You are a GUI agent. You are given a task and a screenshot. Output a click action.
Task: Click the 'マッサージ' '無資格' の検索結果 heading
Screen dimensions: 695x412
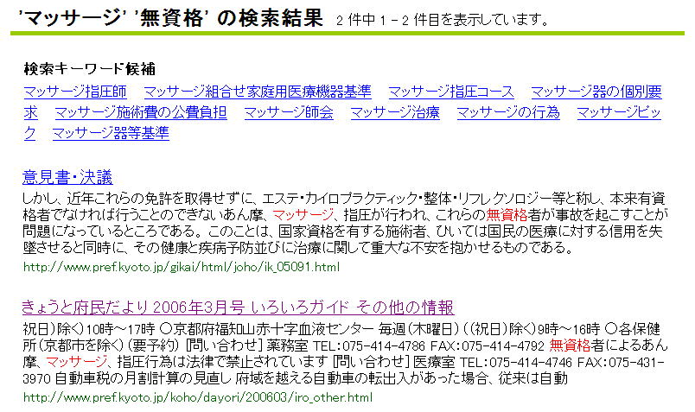click(170, 19)
